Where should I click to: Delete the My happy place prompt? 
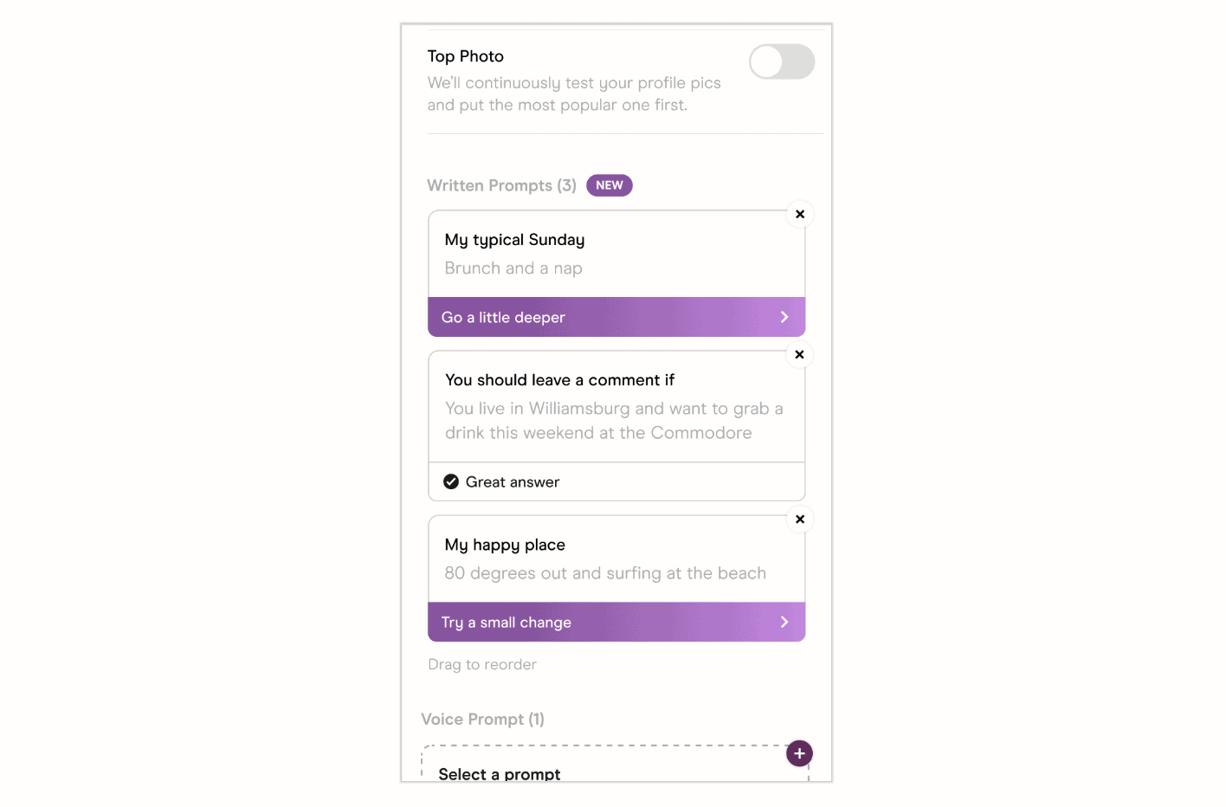pyautogui.click(x=800, y=520)
